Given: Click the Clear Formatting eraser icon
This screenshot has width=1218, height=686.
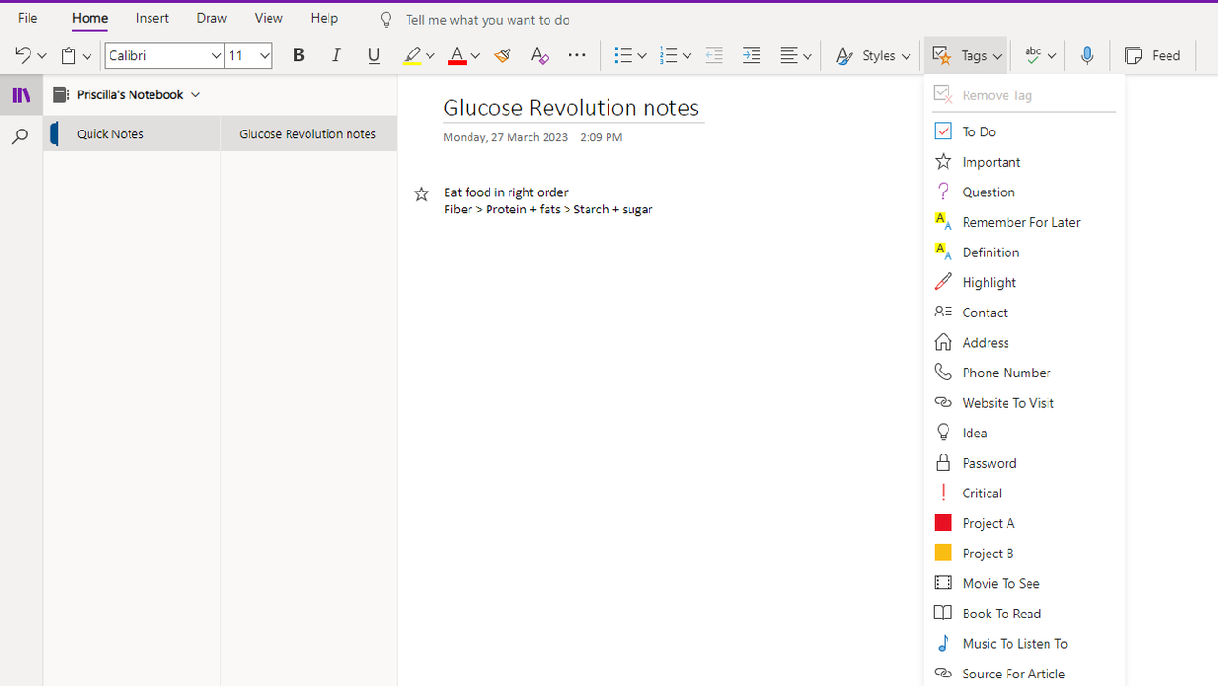Looking at the screenshot, I should click(539, 56).
